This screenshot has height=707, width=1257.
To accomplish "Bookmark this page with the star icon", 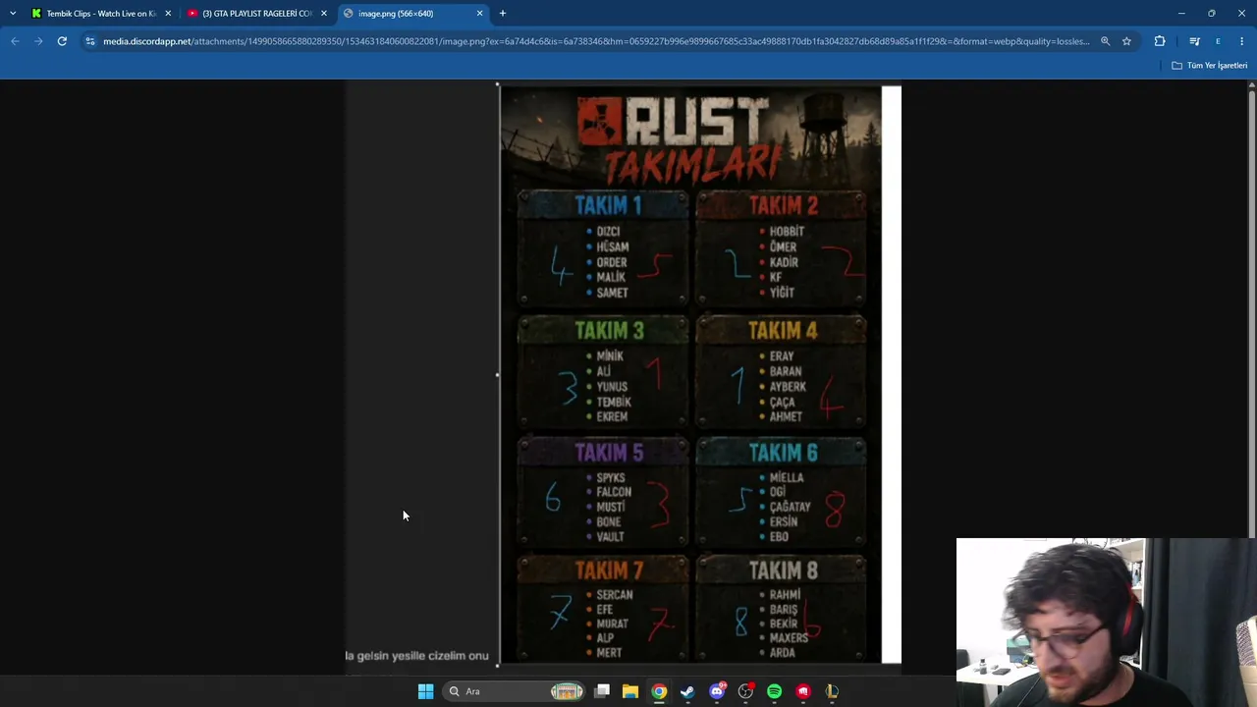I will [x=1126, y=41].
